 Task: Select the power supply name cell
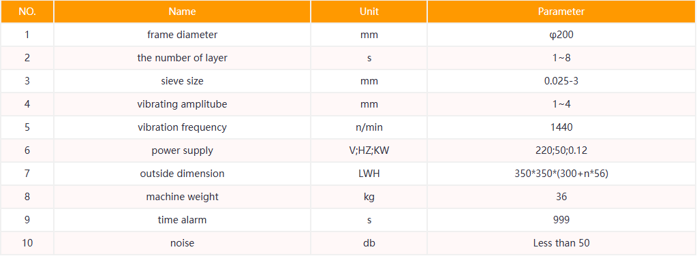click(x=182, y=150)
